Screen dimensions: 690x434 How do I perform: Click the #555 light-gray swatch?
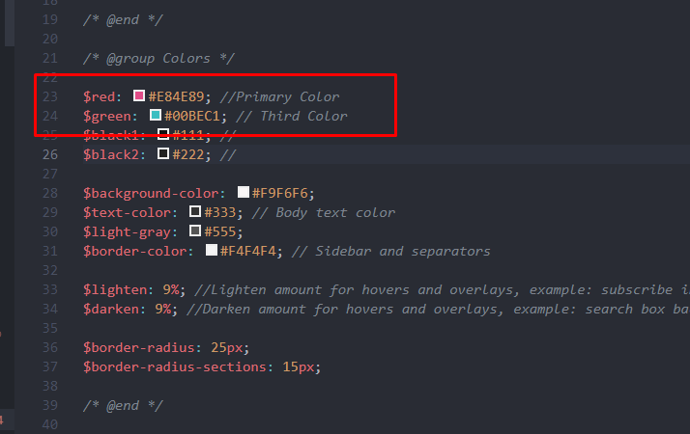click(x=195, y=231)
